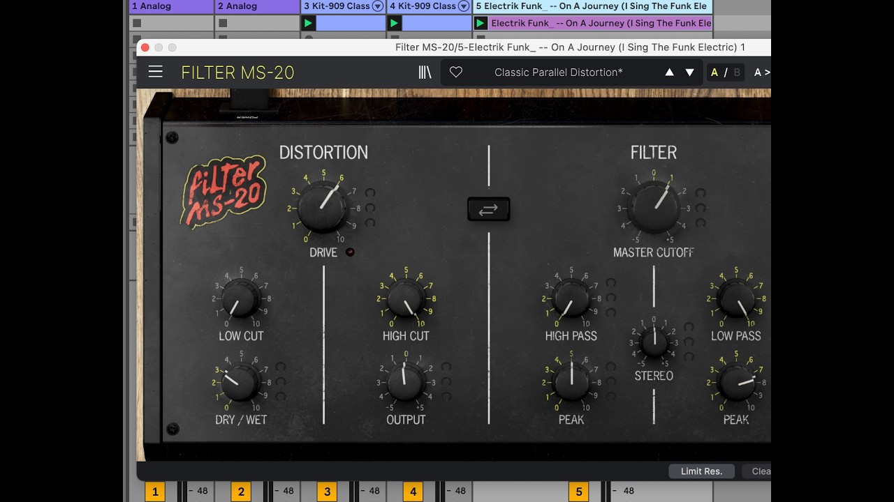Click the MASTER CUTOFF knob
Viewport: 894px width, 502px height.
pyautogui.click(x=654, y=208)
